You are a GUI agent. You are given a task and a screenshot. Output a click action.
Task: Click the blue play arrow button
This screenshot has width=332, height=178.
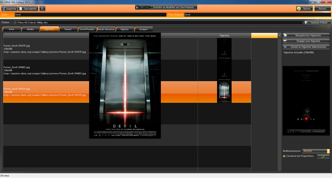pos(42,9)
